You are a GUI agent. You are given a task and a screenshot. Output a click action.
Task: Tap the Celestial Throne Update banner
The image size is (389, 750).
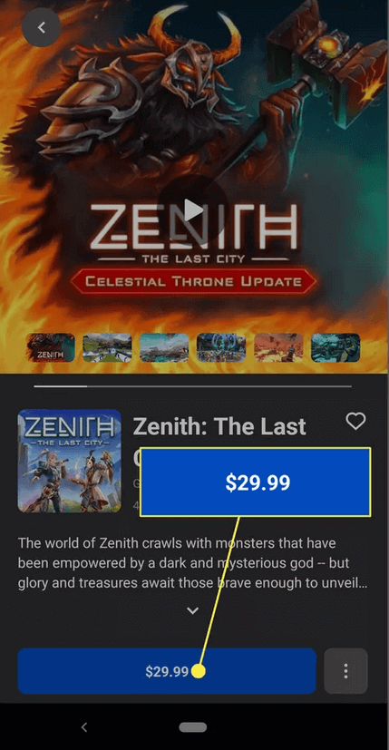[x=193, y=281]
